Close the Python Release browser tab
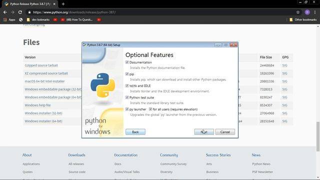This screenshot has width=320, height=180. pos(54,4)
